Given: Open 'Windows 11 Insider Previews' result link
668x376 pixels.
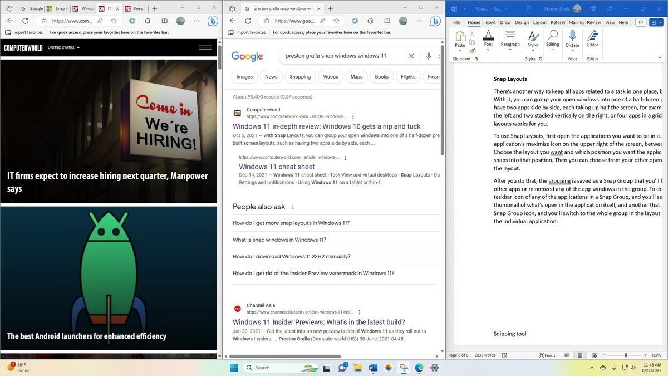Looking at the screenshot, I should tap(319, 322).
